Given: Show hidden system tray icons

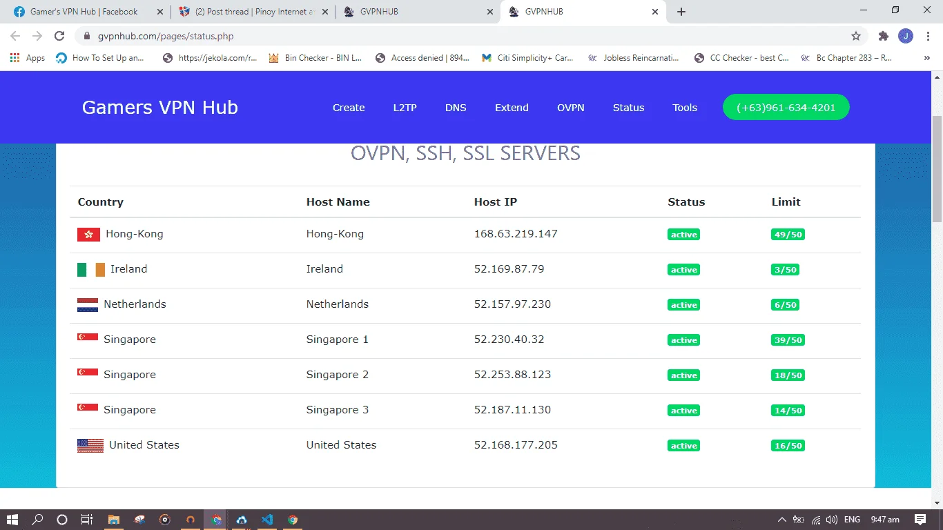Looking at the screenshot, I should pyautogui.click(x=782, y=520).
